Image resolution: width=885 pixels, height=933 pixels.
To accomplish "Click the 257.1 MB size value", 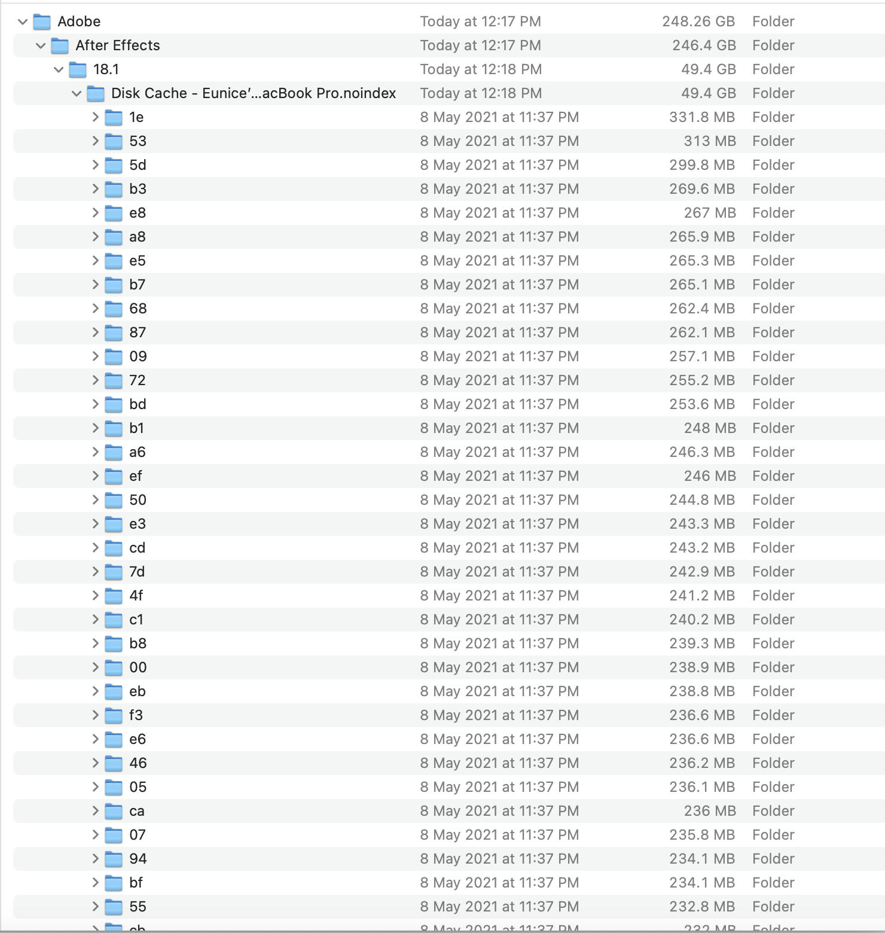I will coord(702,356).
